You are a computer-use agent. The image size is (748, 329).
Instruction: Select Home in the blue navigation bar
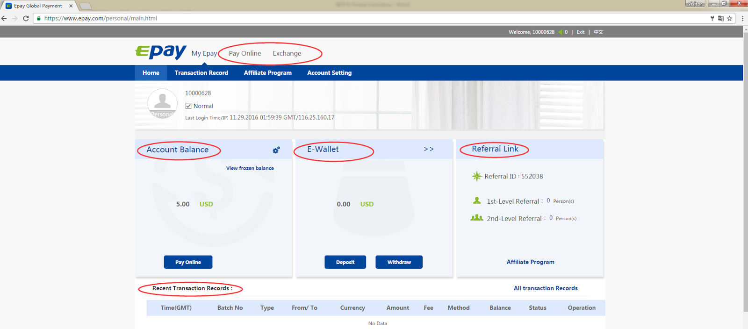(151, 73)
